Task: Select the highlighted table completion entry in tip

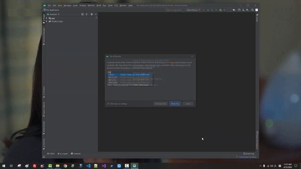Action: [129, 75]
